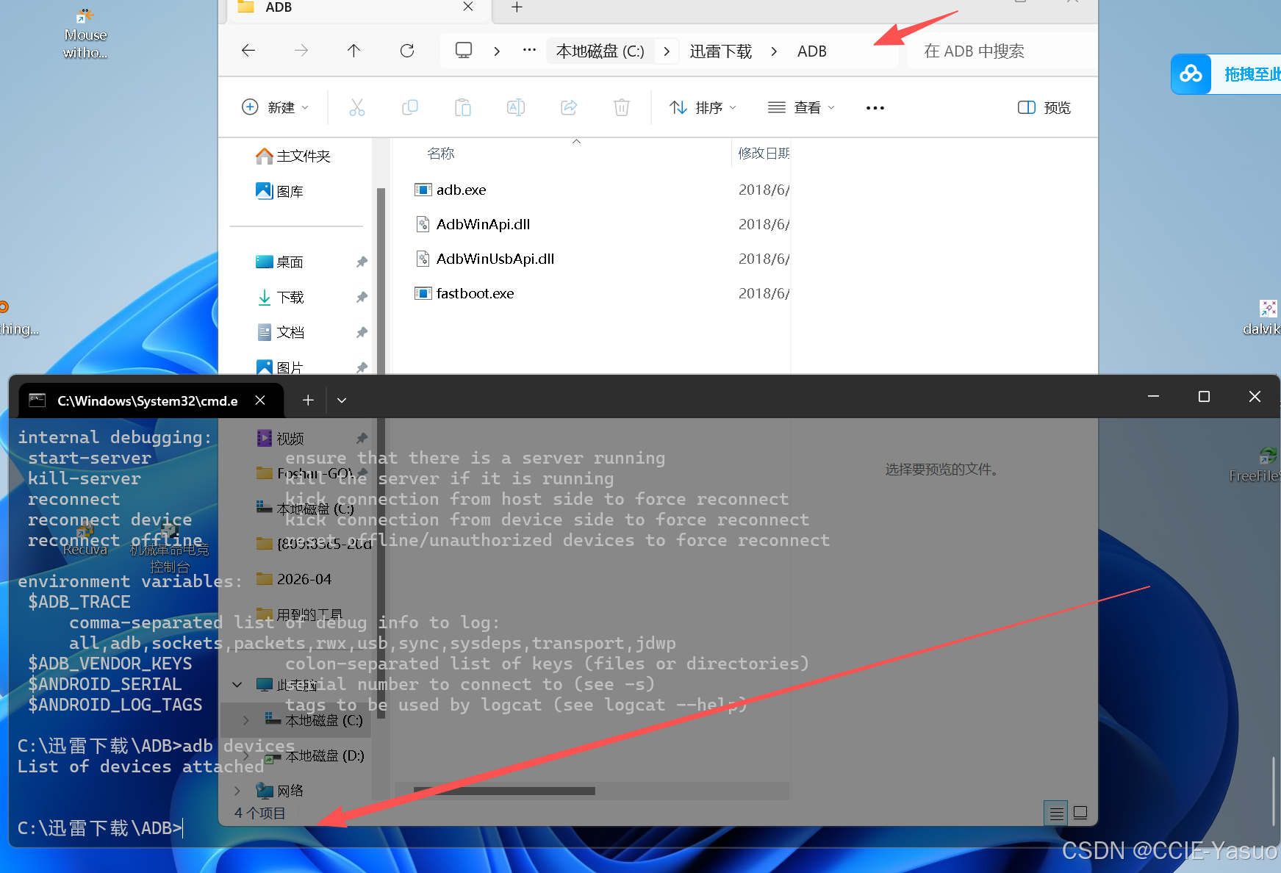This screenshot has height=873, width=1281.
Task: Go up one folder level in Explorer
Action: (354, 51)
